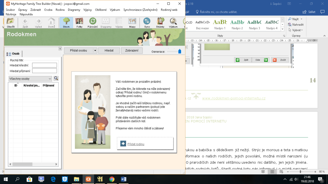This screenshot has width=328, height=184.
Task: Click the MyHeritage Family Tree Builder taskbar icon
Action: pyautogui.click(x=88, y=179)
